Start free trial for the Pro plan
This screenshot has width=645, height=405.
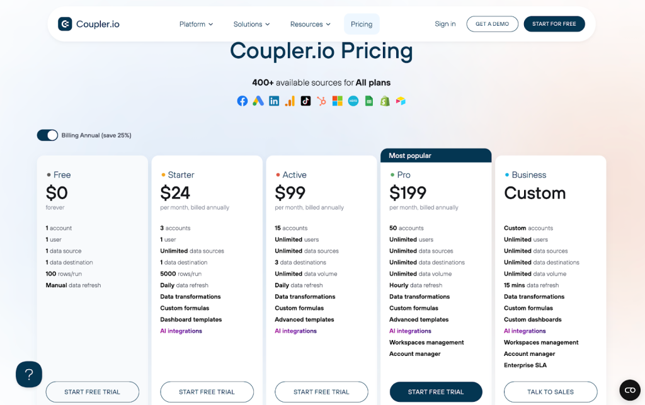click(x=436, y=392)
